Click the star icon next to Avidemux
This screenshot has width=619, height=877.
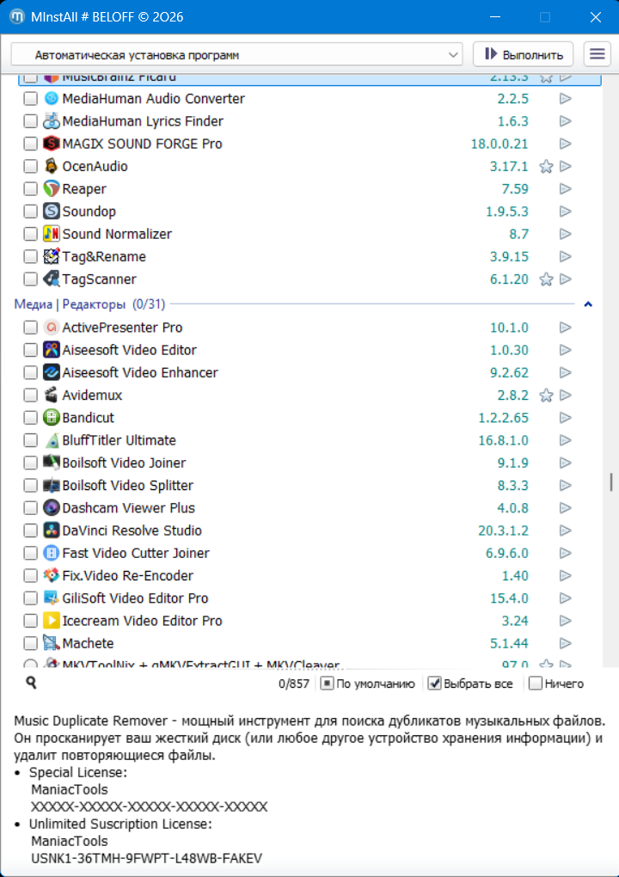546,396
